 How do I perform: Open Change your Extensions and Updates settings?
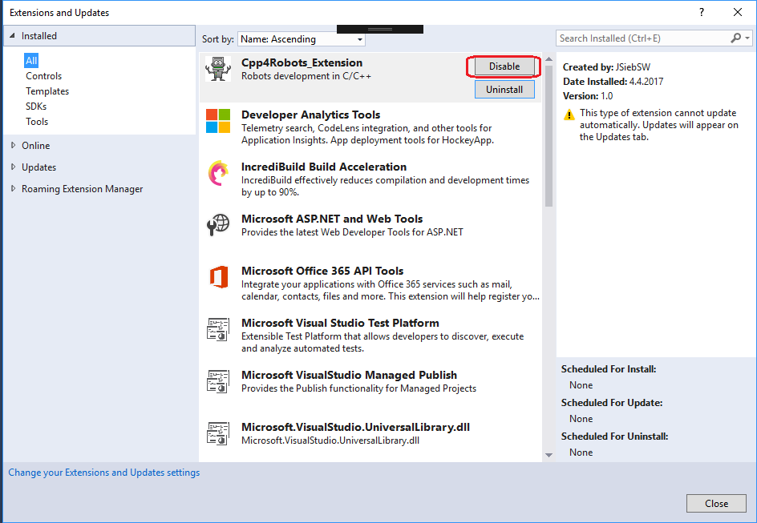(103, 473)
